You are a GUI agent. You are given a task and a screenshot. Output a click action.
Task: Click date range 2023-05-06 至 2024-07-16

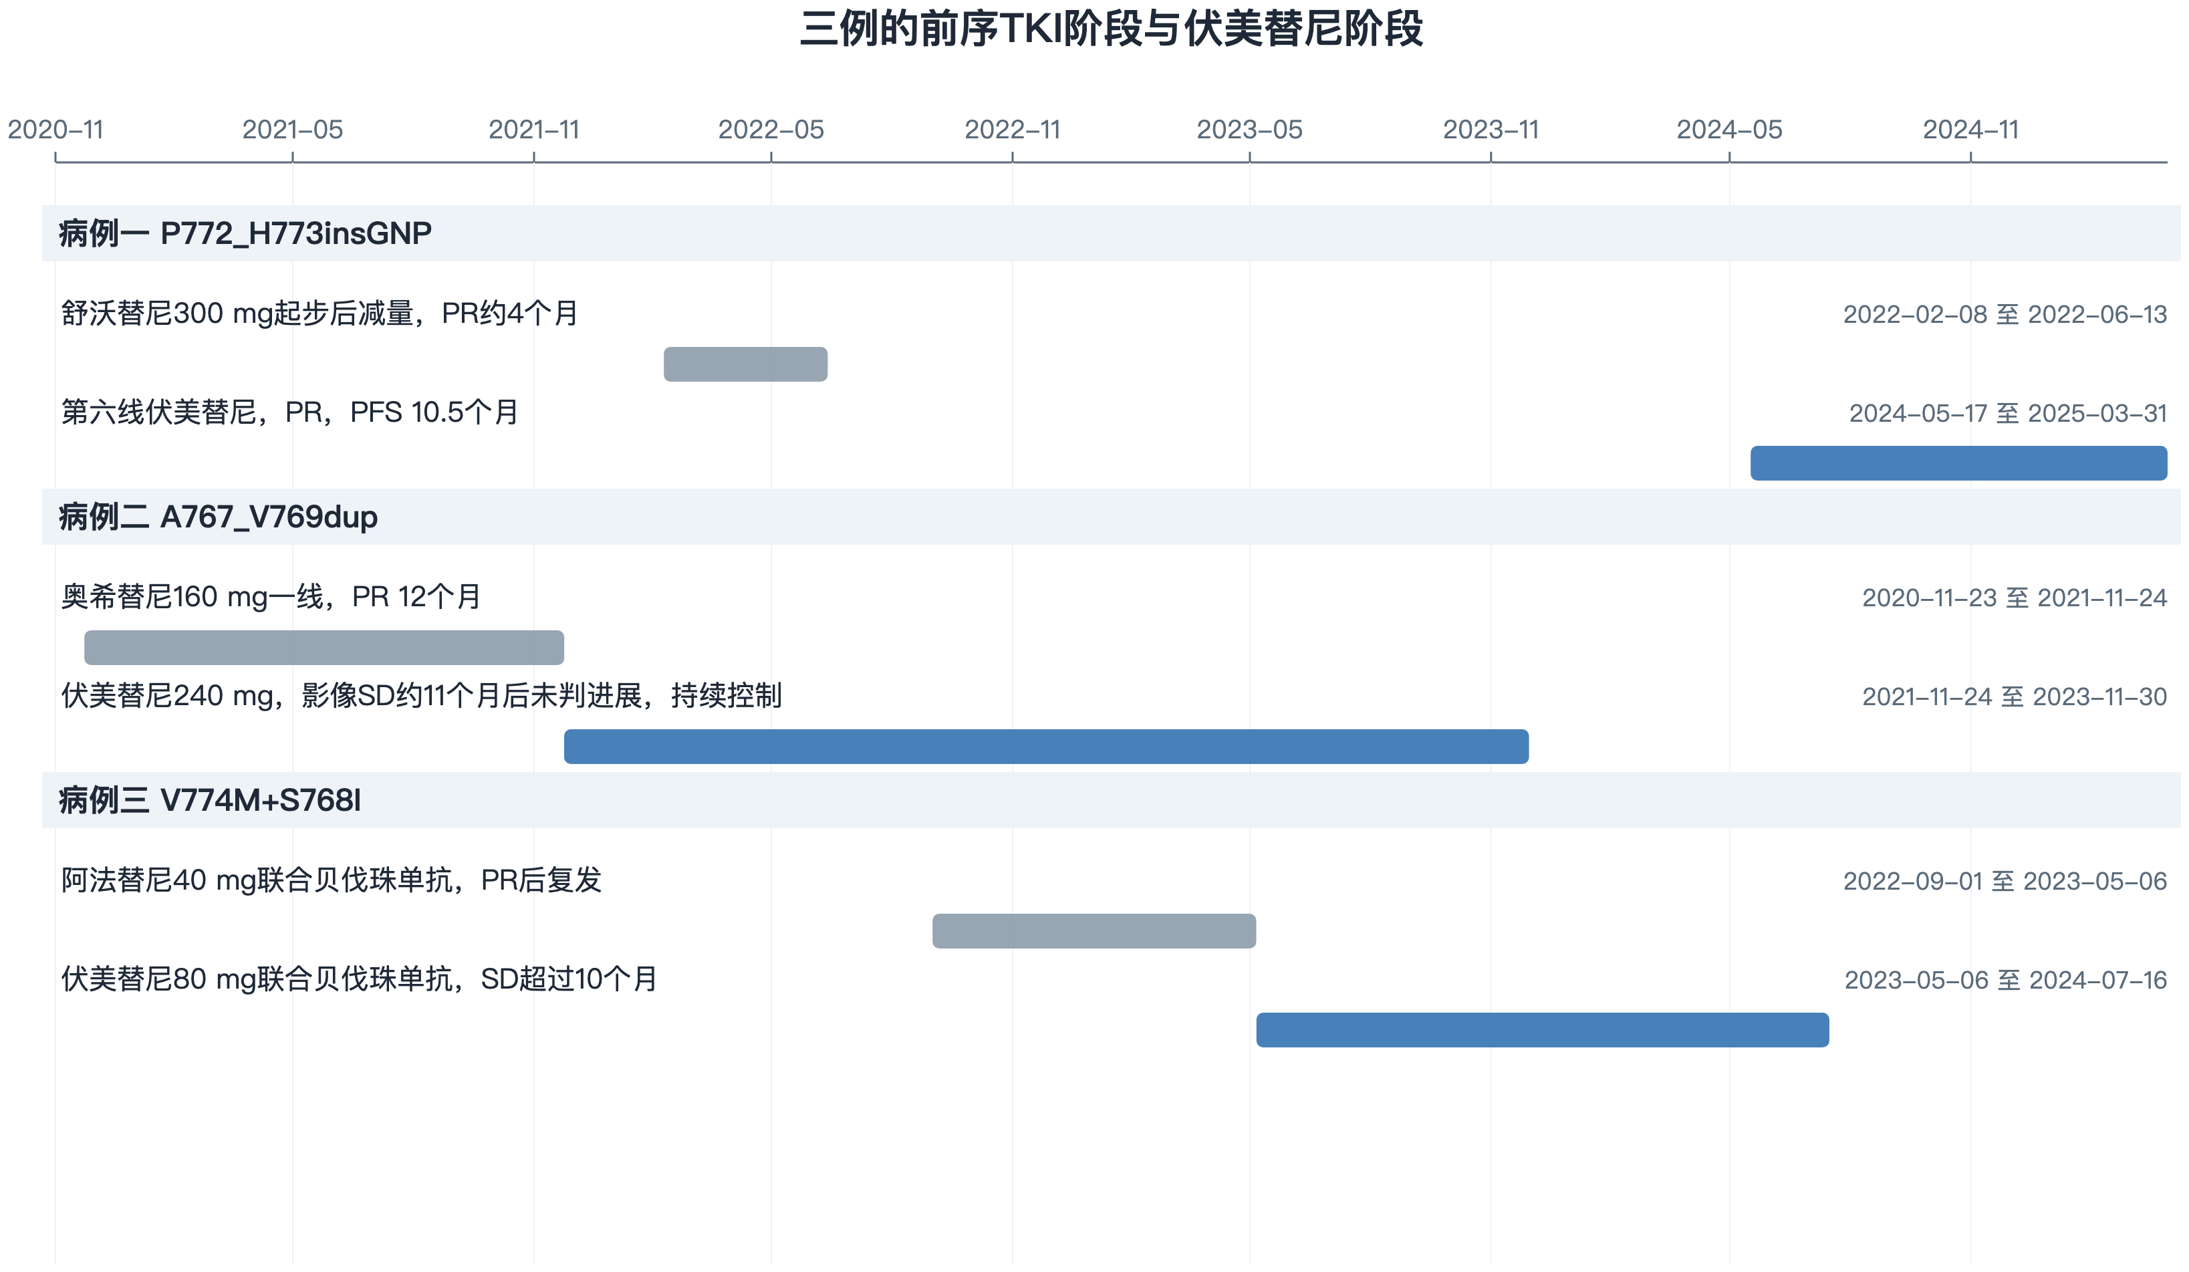click(2006, 980)
